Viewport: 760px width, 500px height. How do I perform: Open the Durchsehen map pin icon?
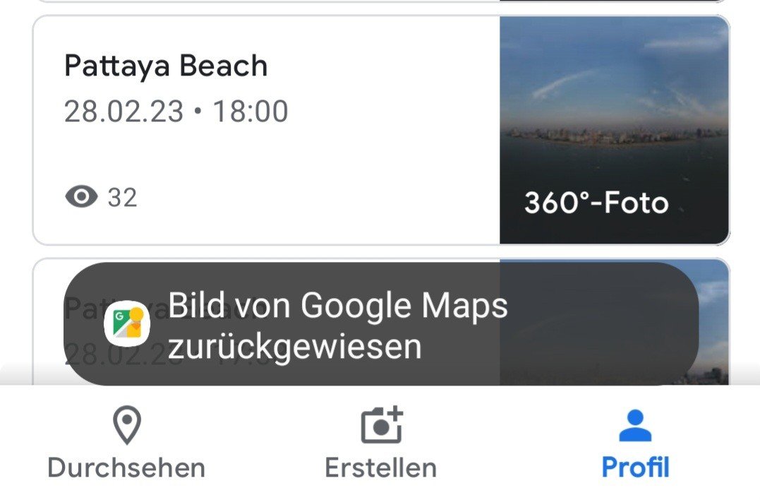pos(126,425)
